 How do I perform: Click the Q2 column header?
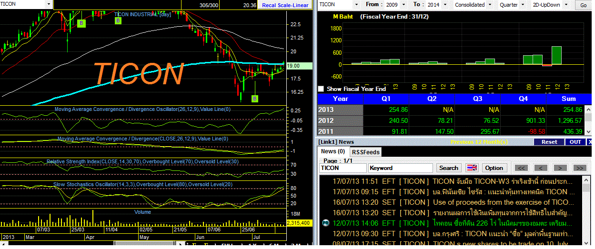pos(432,99)
